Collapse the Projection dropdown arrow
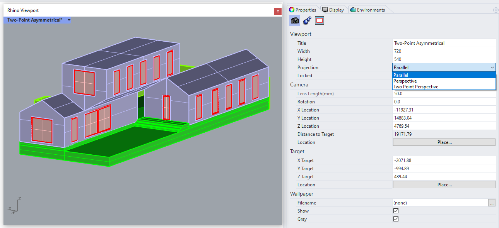The image size is (499, 228). (492, 68)
